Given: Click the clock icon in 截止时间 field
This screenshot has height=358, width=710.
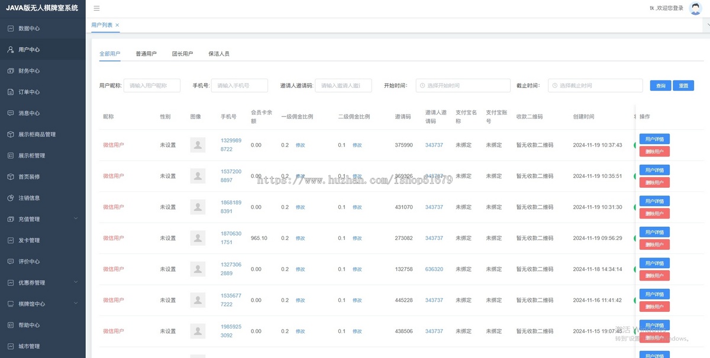Looking at the screenshot, I should coord(554,86).
